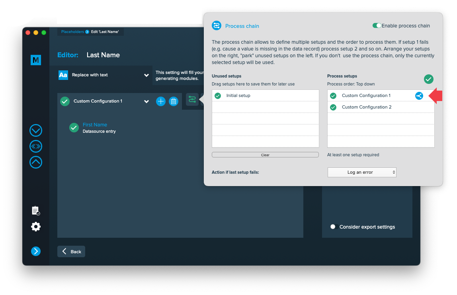The height and width of the screenshot is (295, 457).
Task: Disable the Enable process chain toggle
Action: [377, 25]
